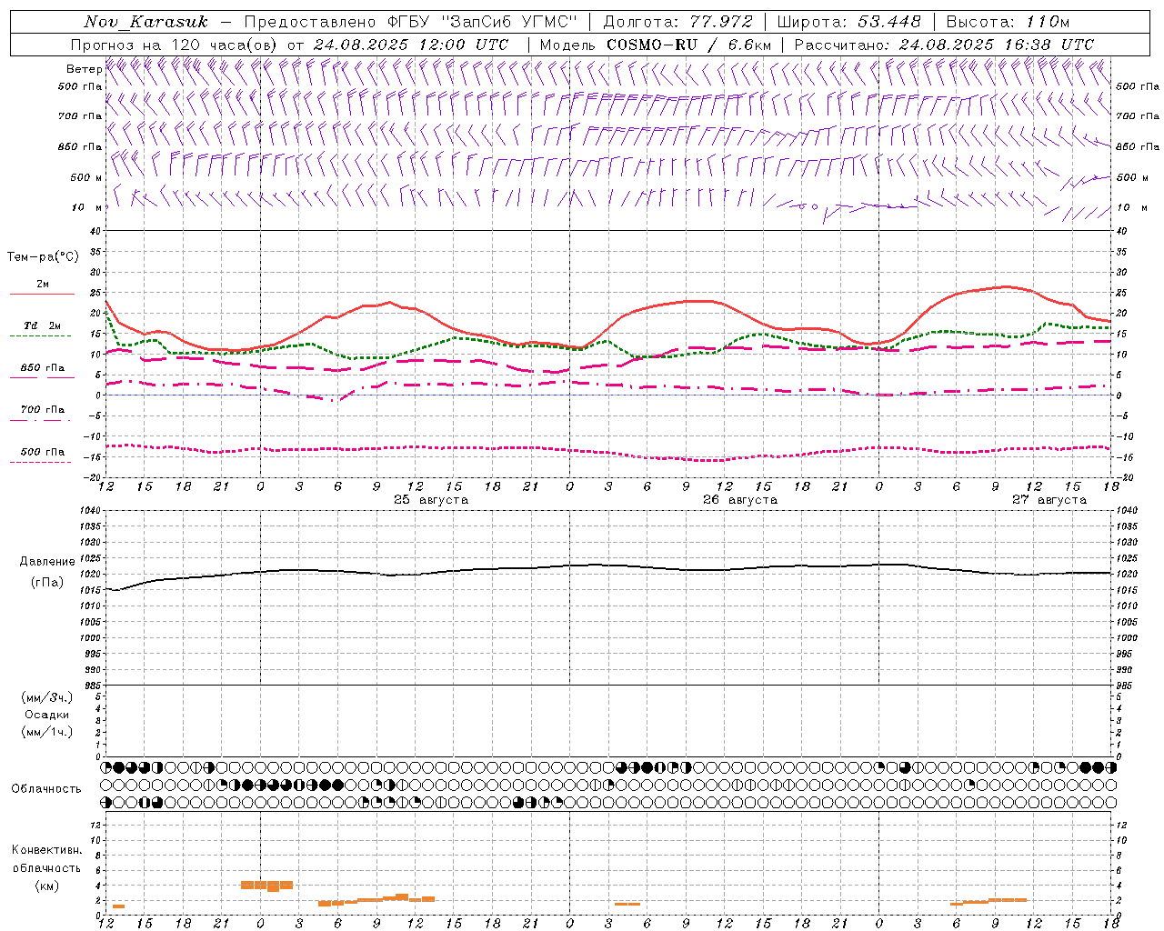The image size is (1164, 931).
Task: Click the Td 2м legend entry
Action: pyautogui.click(x=42, y=325)
